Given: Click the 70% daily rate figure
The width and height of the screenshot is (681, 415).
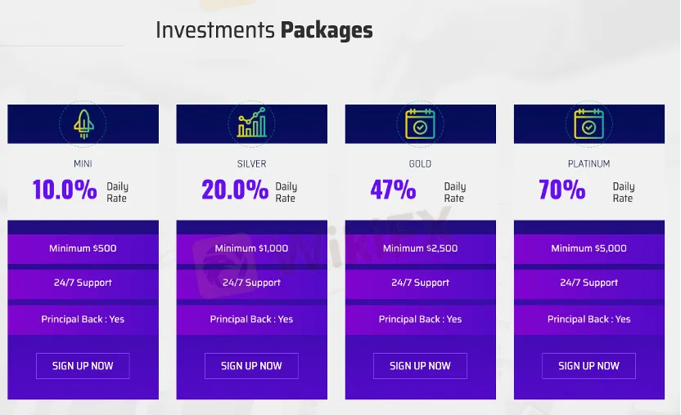Looking at the screenshot, I should (x=562, y=190).
